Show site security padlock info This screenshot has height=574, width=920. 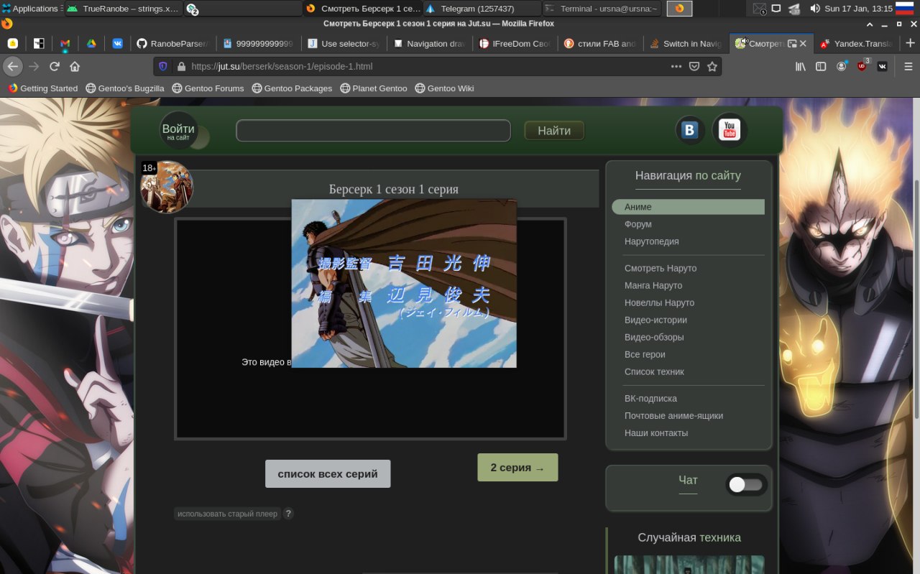[181, 66]
